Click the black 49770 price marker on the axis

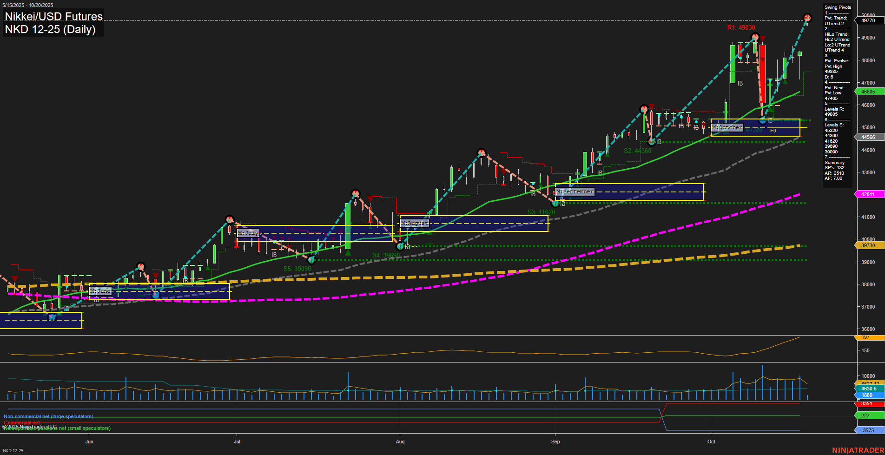[869, 20]
